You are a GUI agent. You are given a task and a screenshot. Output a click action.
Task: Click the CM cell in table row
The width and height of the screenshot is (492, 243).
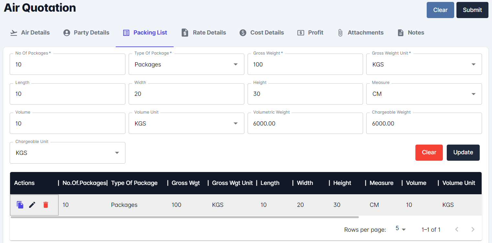374,205
